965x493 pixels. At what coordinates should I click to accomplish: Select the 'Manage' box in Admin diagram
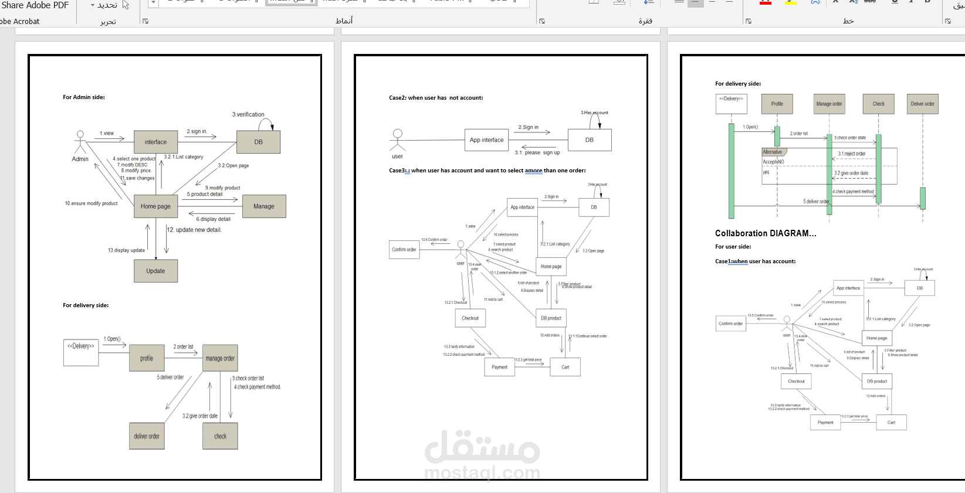[264, 206]
